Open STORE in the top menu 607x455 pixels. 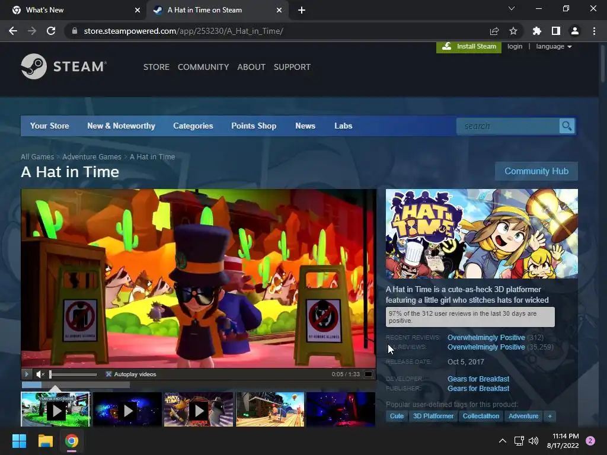click(x=156, y=67)
